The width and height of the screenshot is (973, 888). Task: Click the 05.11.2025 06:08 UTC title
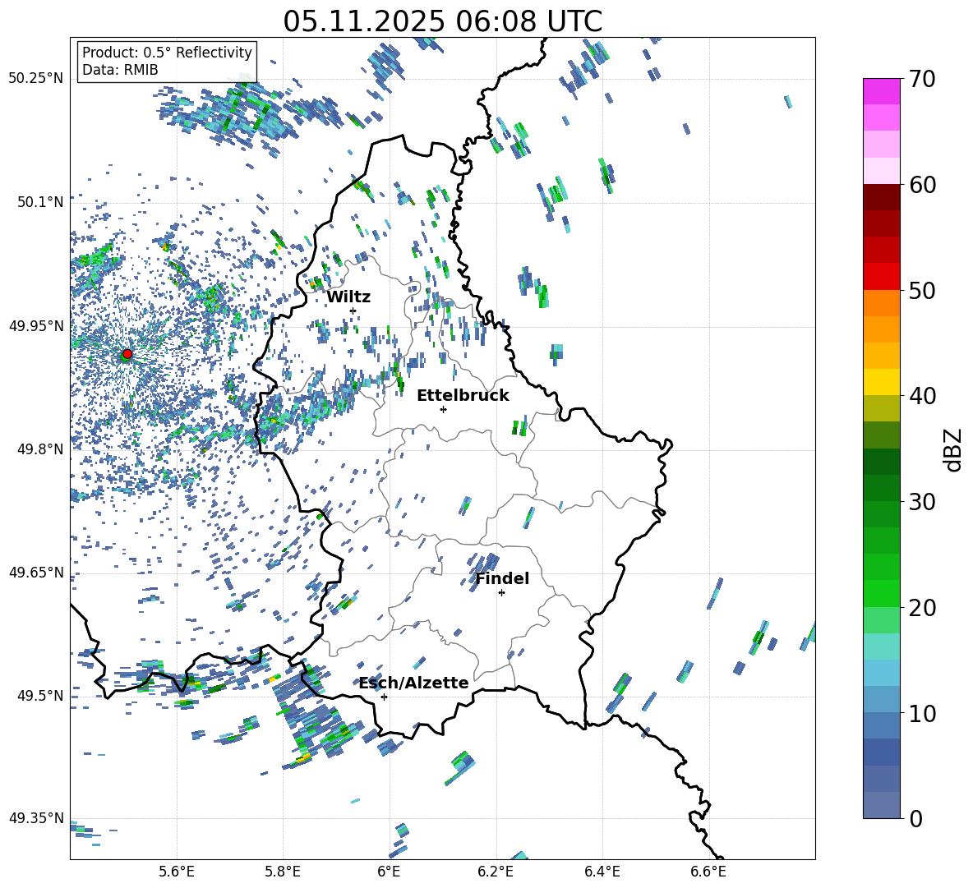click(x=442, y=21)
